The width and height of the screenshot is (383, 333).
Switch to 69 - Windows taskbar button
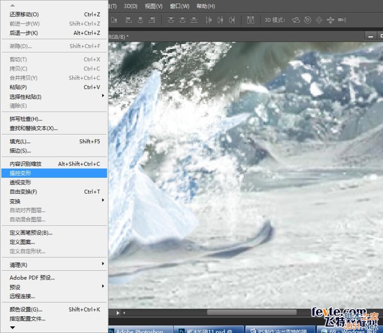349,330
